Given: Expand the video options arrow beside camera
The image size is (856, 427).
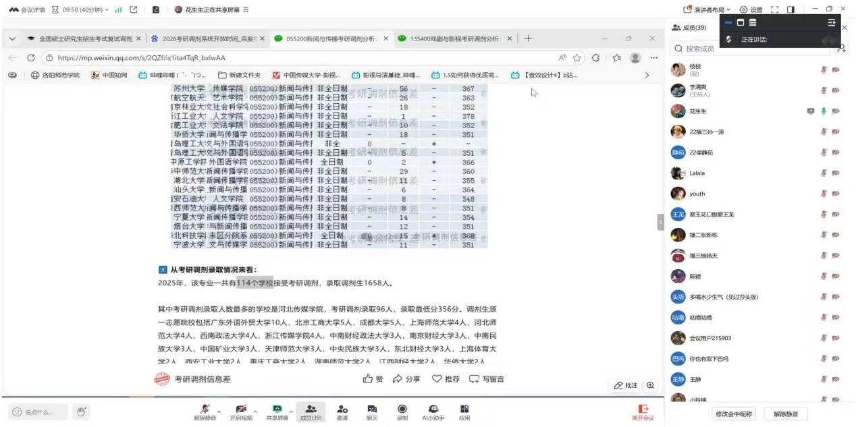Looking at the screenshot, I should click(255, 410).
